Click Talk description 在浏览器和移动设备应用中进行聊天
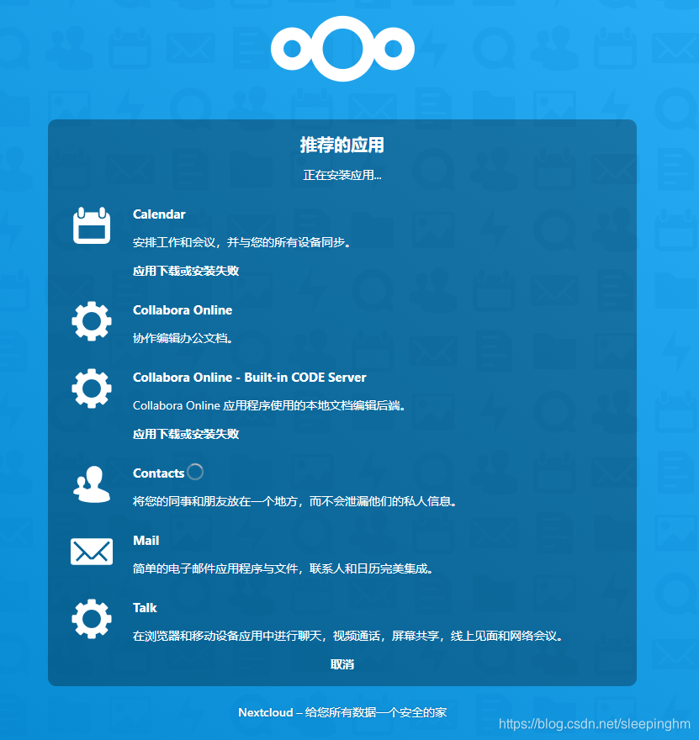The height and width of the screenshot is (740, 699). coord(348,637)
